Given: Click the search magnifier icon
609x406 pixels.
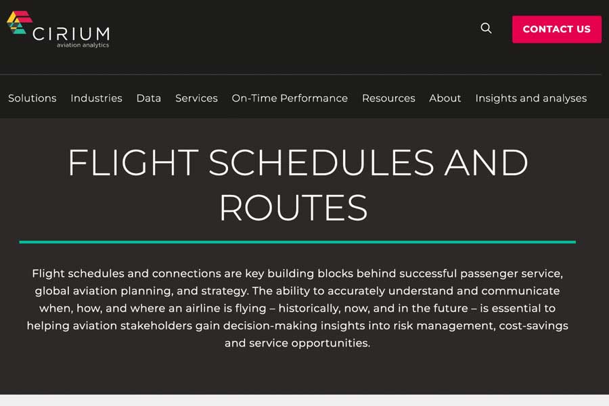Looking at the screenshot, I should click(x=486, y=28).
